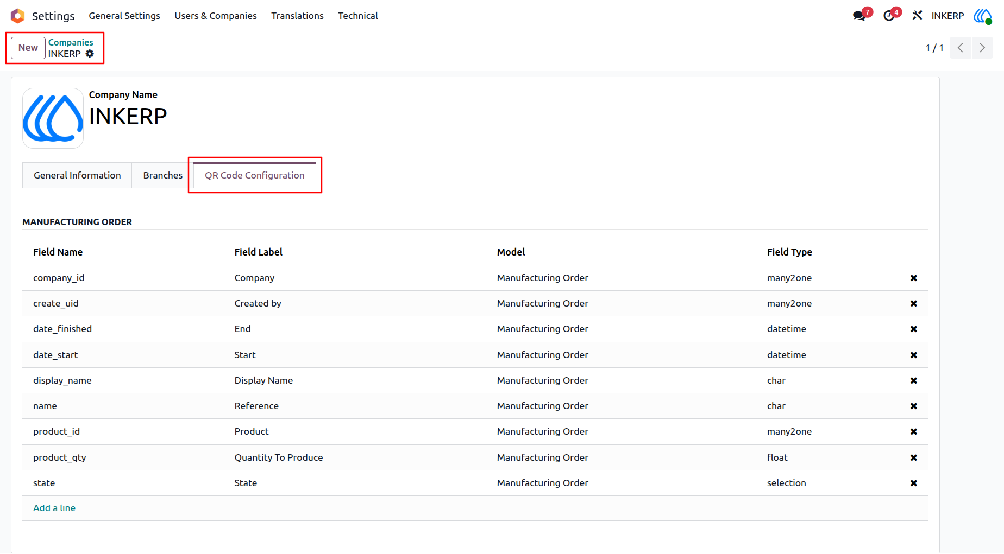1004x554 pixels.
Task: Go to previous record arrow
Action: [x=961, y=48]
